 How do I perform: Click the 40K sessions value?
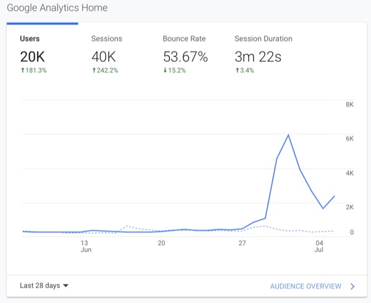coord(104,57)
